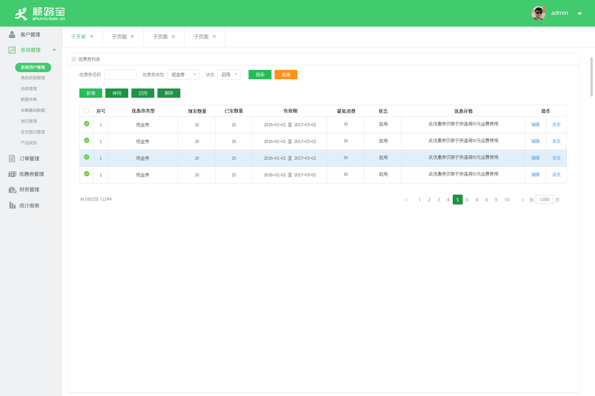
Task: Click the orange 重置 button
Action: tap(286, 75)
